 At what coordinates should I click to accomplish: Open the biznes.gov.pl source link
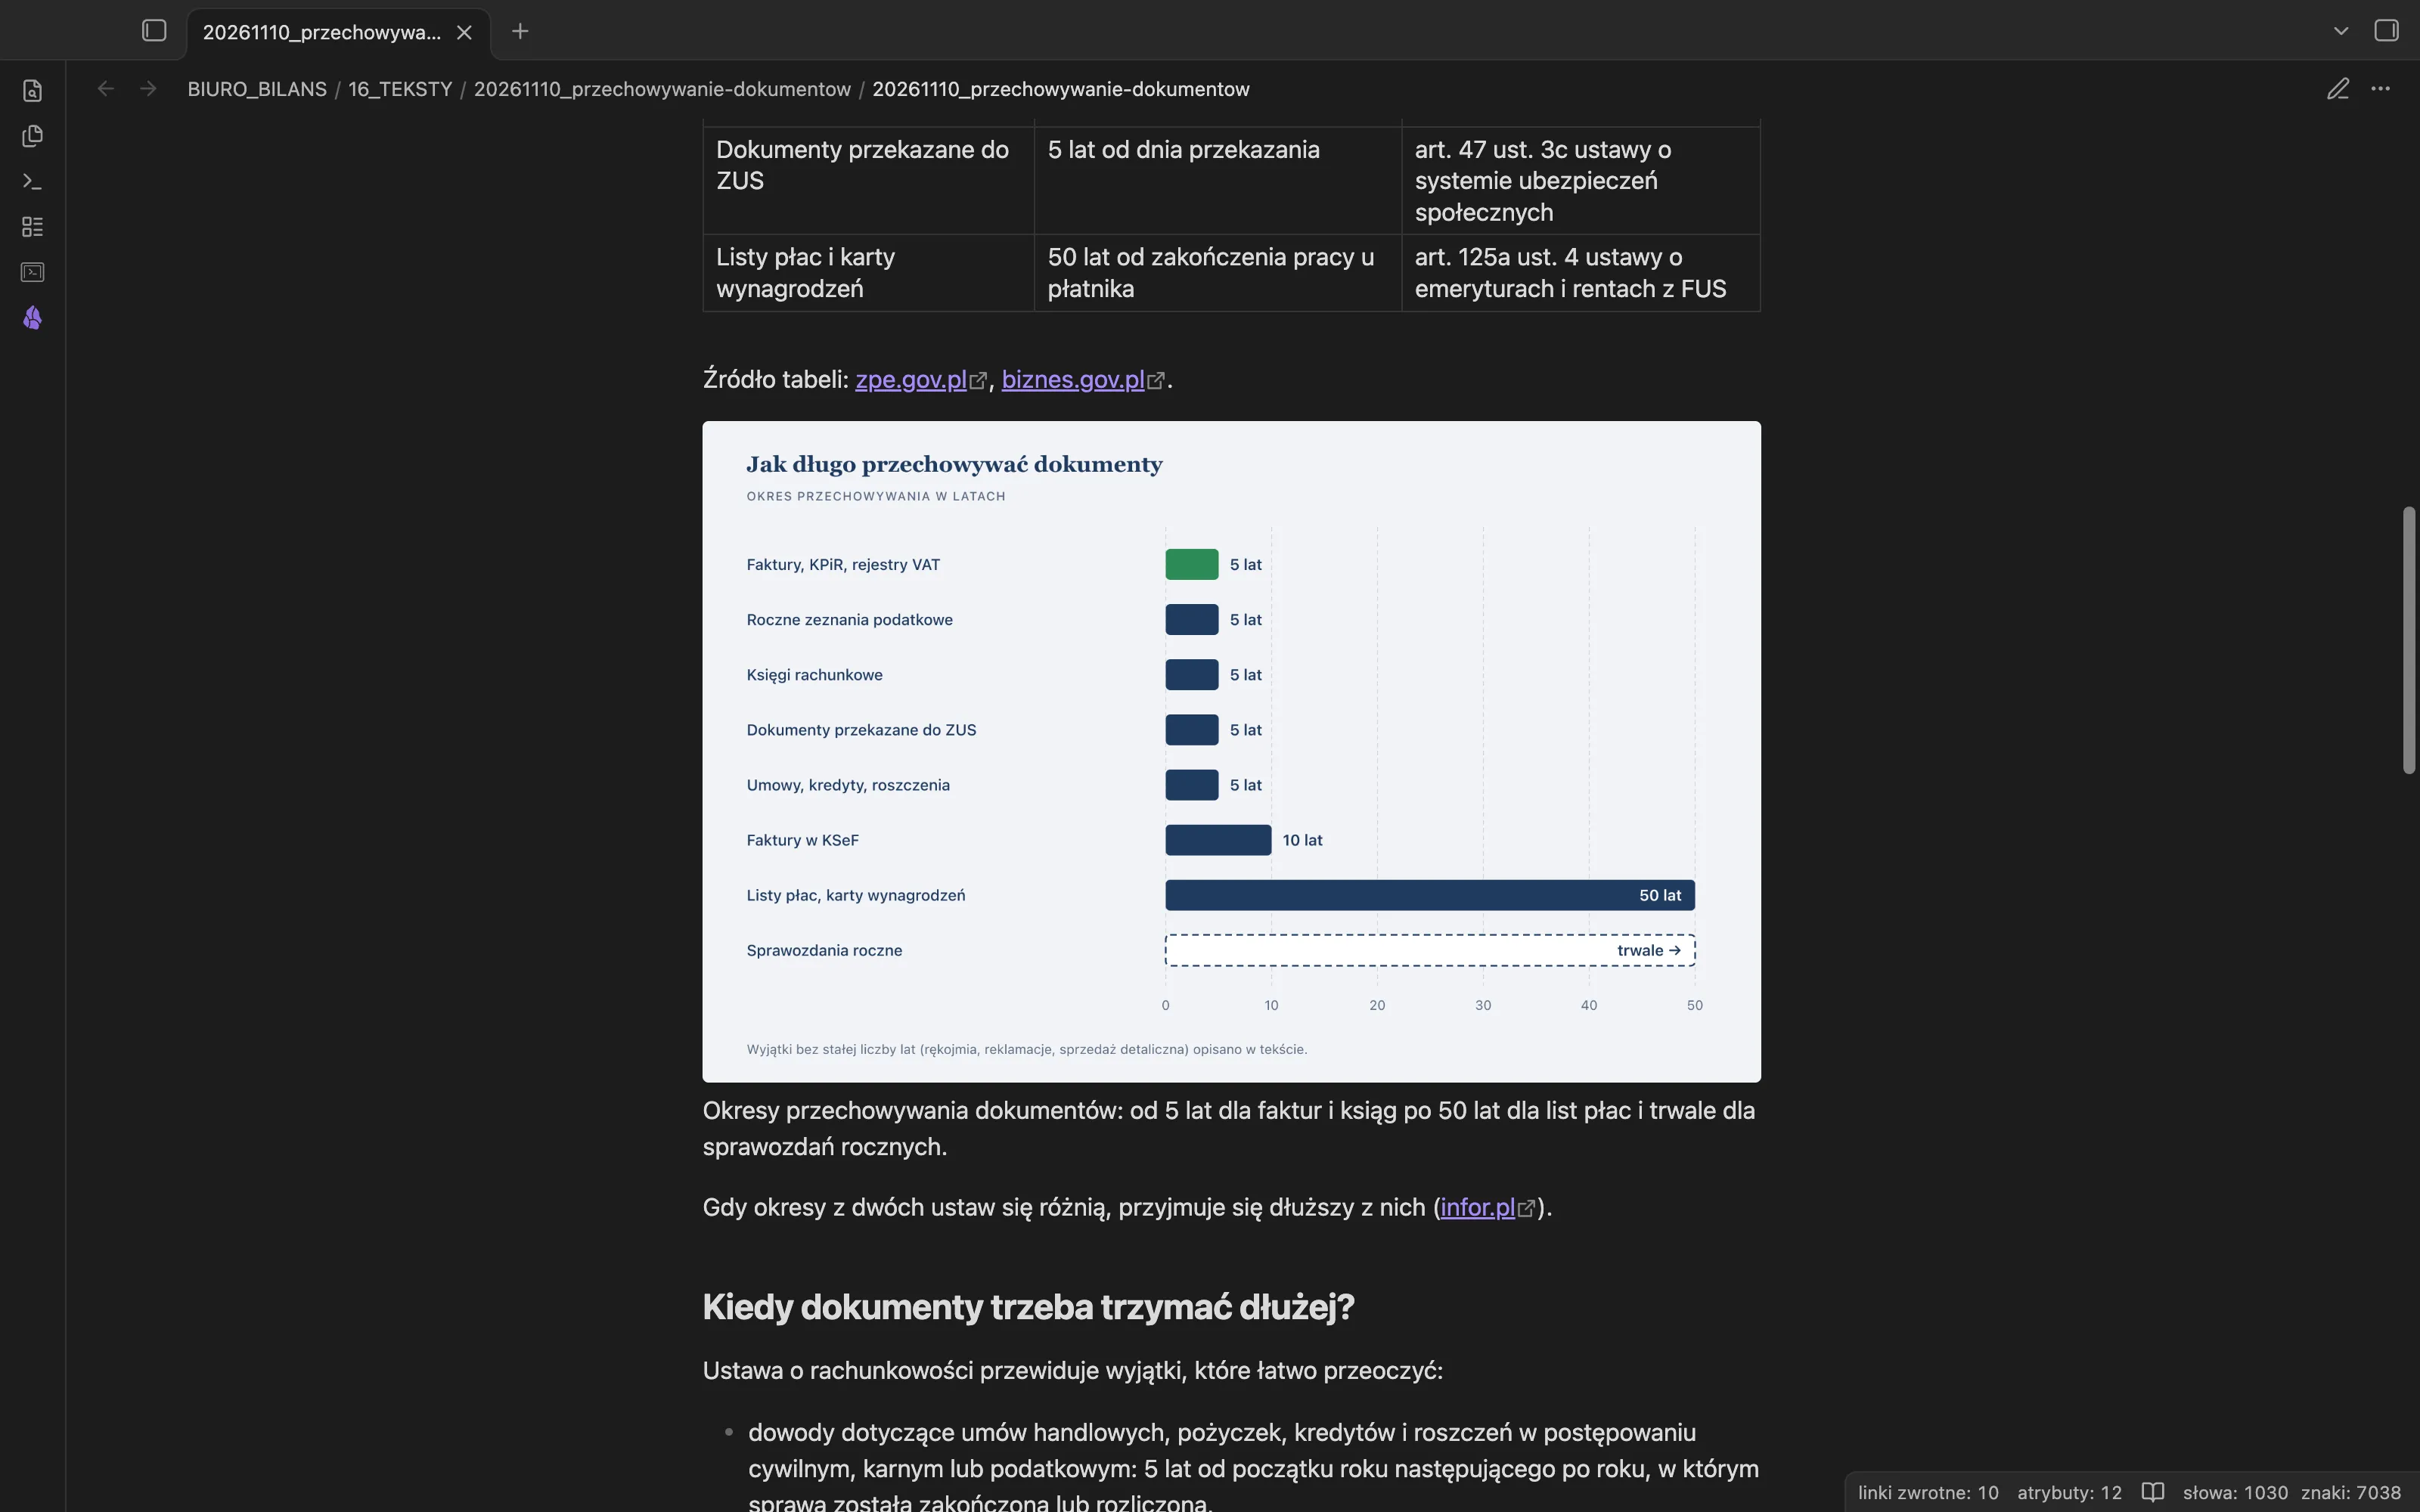click(1073, 380)
